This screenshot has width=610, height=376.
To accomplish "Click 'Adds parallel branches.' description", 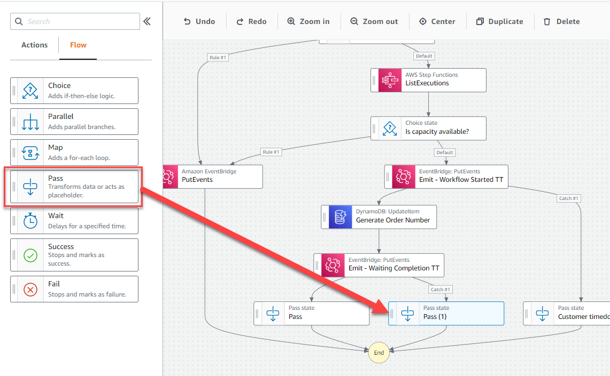I will pos(82,127).
